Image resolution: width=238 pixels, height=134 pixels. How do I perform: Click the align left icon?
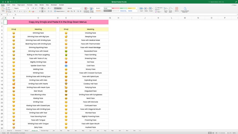pyautogui.click(x=40, y=11)
